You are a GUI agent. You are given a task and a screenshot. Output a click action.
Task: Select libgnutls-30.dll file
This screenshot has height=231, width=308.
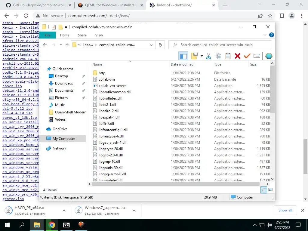point(110,168)
